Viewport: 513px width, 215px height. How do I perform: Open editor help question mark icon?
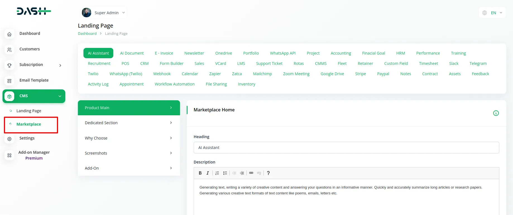click(x=268, y=173)
